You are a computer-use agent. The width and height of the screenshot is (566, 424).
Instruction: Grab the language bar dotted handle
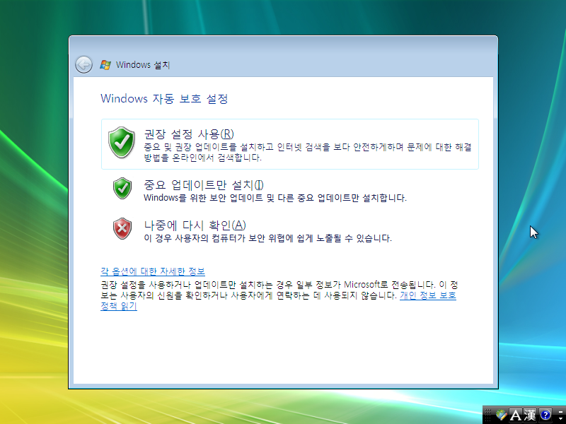[x=488, y=415]
